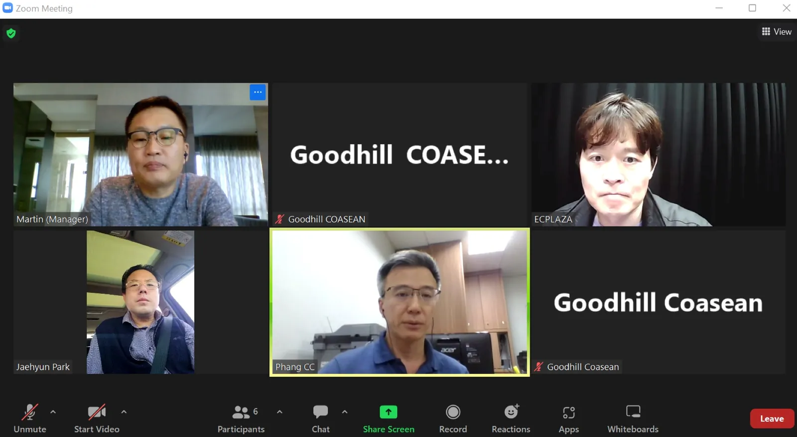Open the Apps icon in toolbar
This screenshot has width=797, height=437.
click(x=569, y=413)
